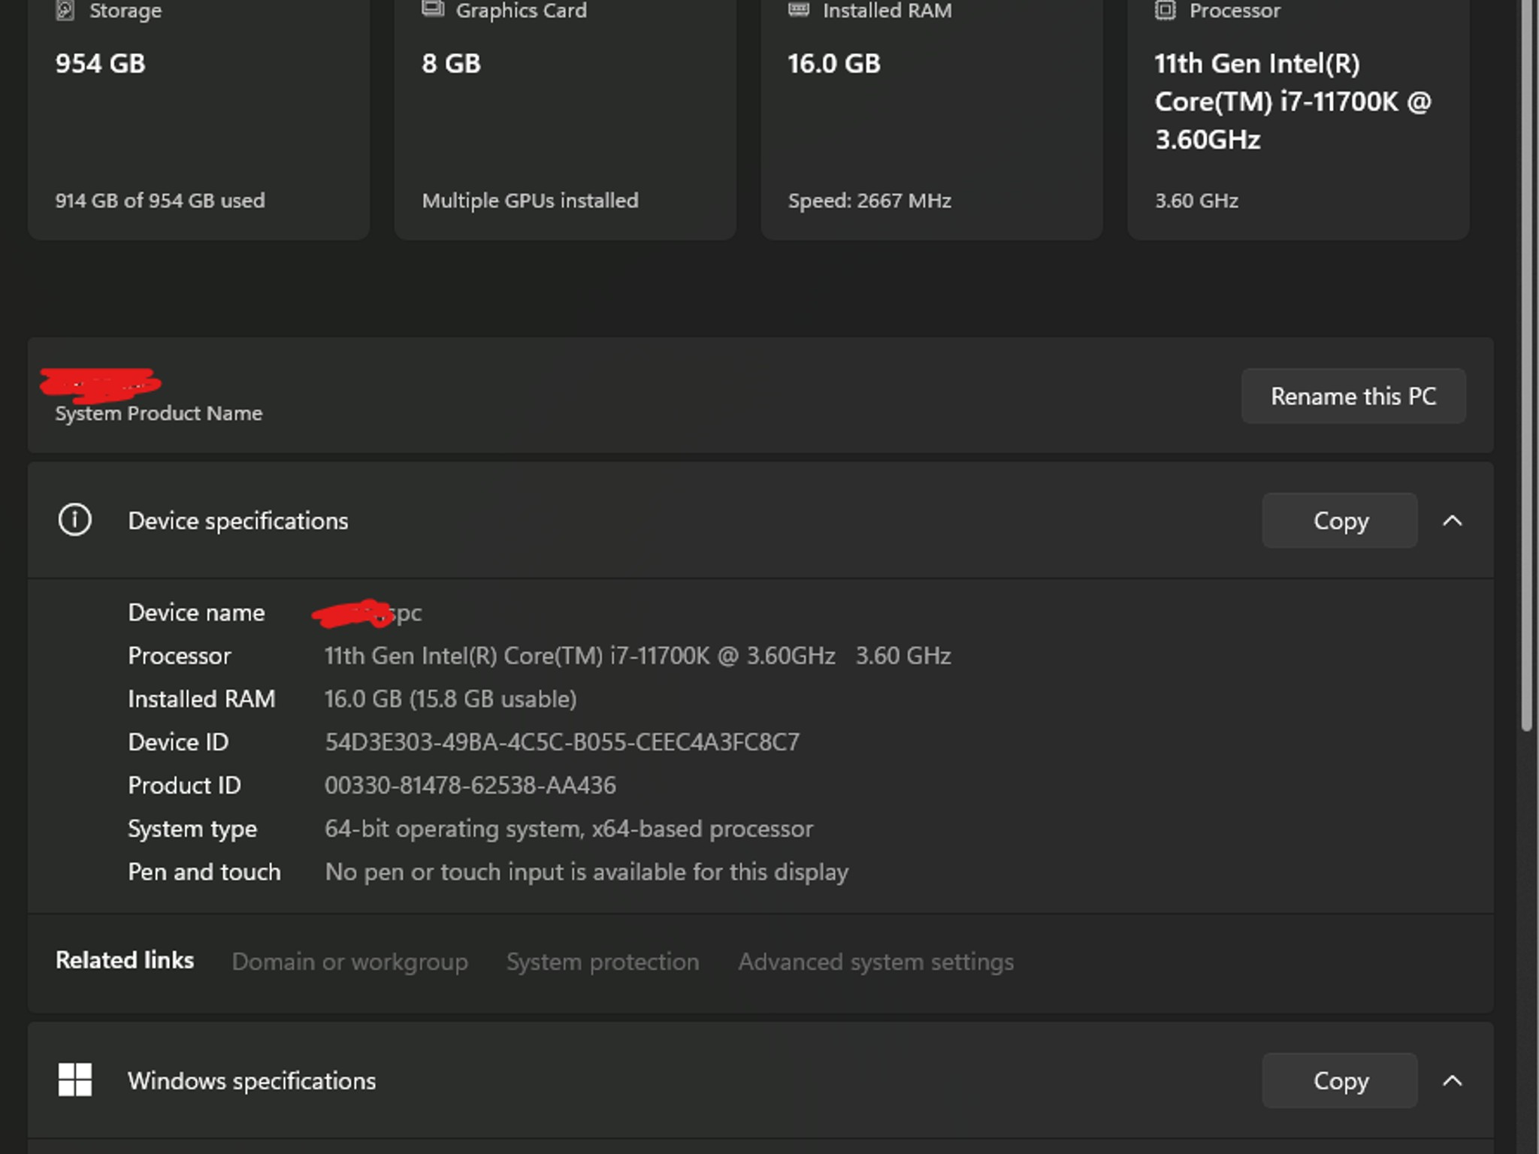Click the Processor chip icon

pyautogui.click(x=1164, y=9)
